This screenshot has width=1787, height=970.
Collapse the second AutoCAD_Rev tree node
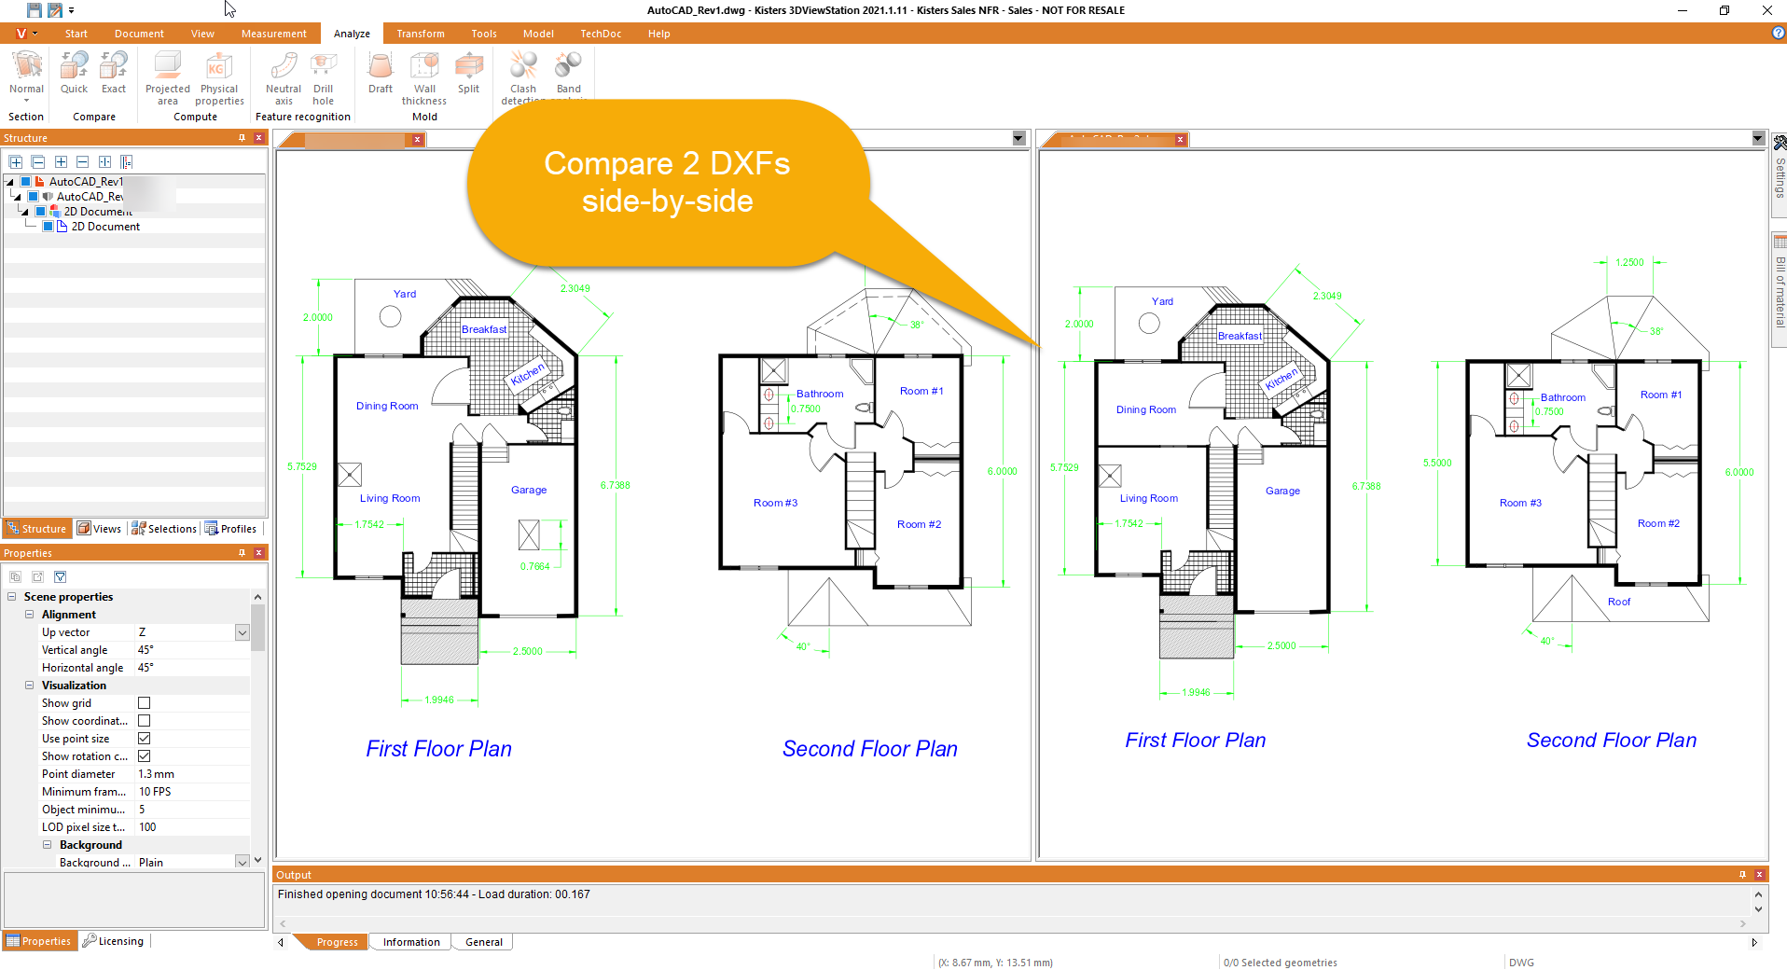[x=17, y=196]
